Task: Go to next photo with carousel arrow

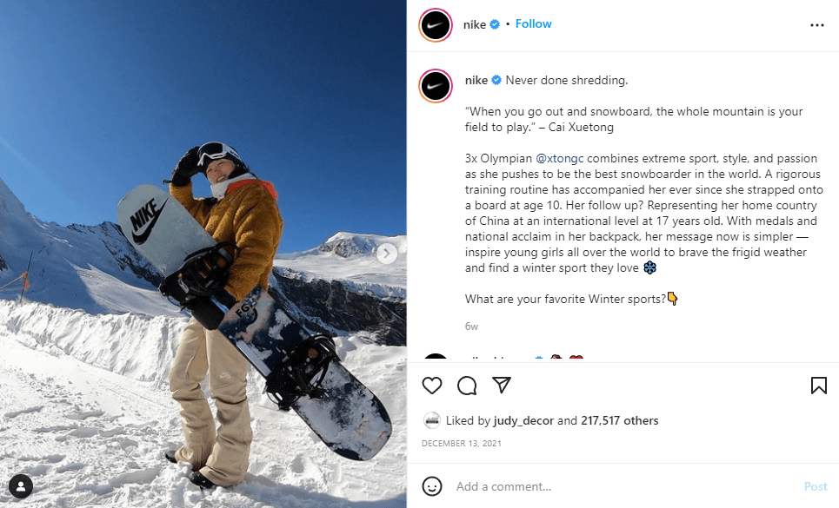Action: pyautogui.click(x=387, y=254)
